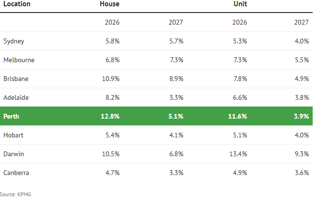
Task: Click Sydney's 5.8% house 2026 value
Action: click(x=112, y=41)
